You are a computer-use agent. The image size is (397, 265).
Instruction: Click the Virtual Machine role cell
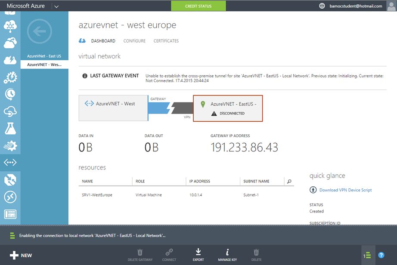coord(149,195)
